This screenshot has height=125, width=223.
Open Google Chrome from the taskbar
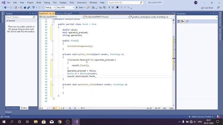click(60, 122)
